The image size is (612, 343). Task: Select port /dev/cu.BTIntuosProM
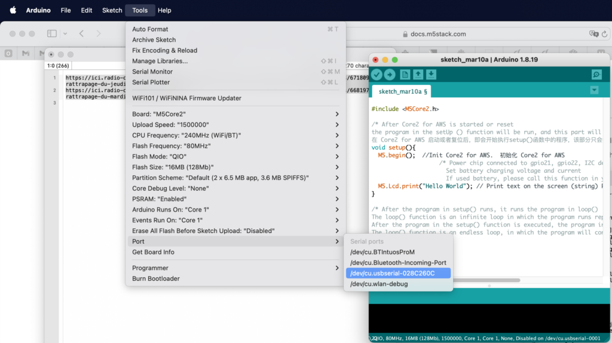398,252
